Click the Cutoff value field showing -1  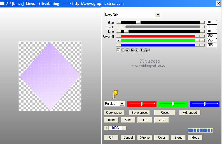click(212, 27)
